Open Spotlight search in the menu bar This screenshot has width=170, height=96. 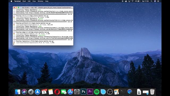tap(151, 1)
